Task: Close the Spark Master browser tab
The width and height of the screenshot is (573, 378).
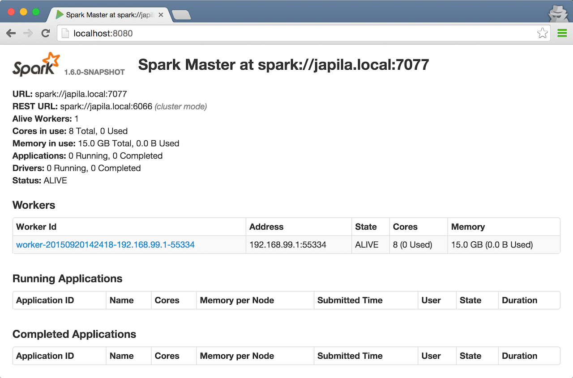Action: (x=161, y=15)
